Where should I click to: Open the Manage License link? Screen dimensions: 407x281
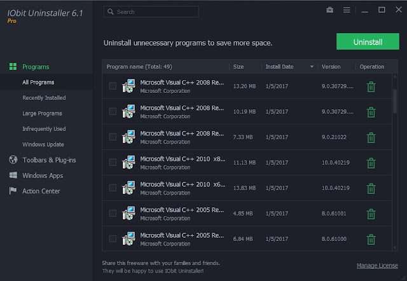pyautogui.click(x=377, y=266)
